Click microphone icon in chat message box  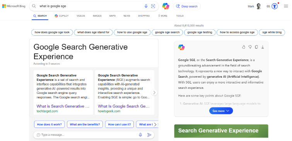[x=140, y=135]
